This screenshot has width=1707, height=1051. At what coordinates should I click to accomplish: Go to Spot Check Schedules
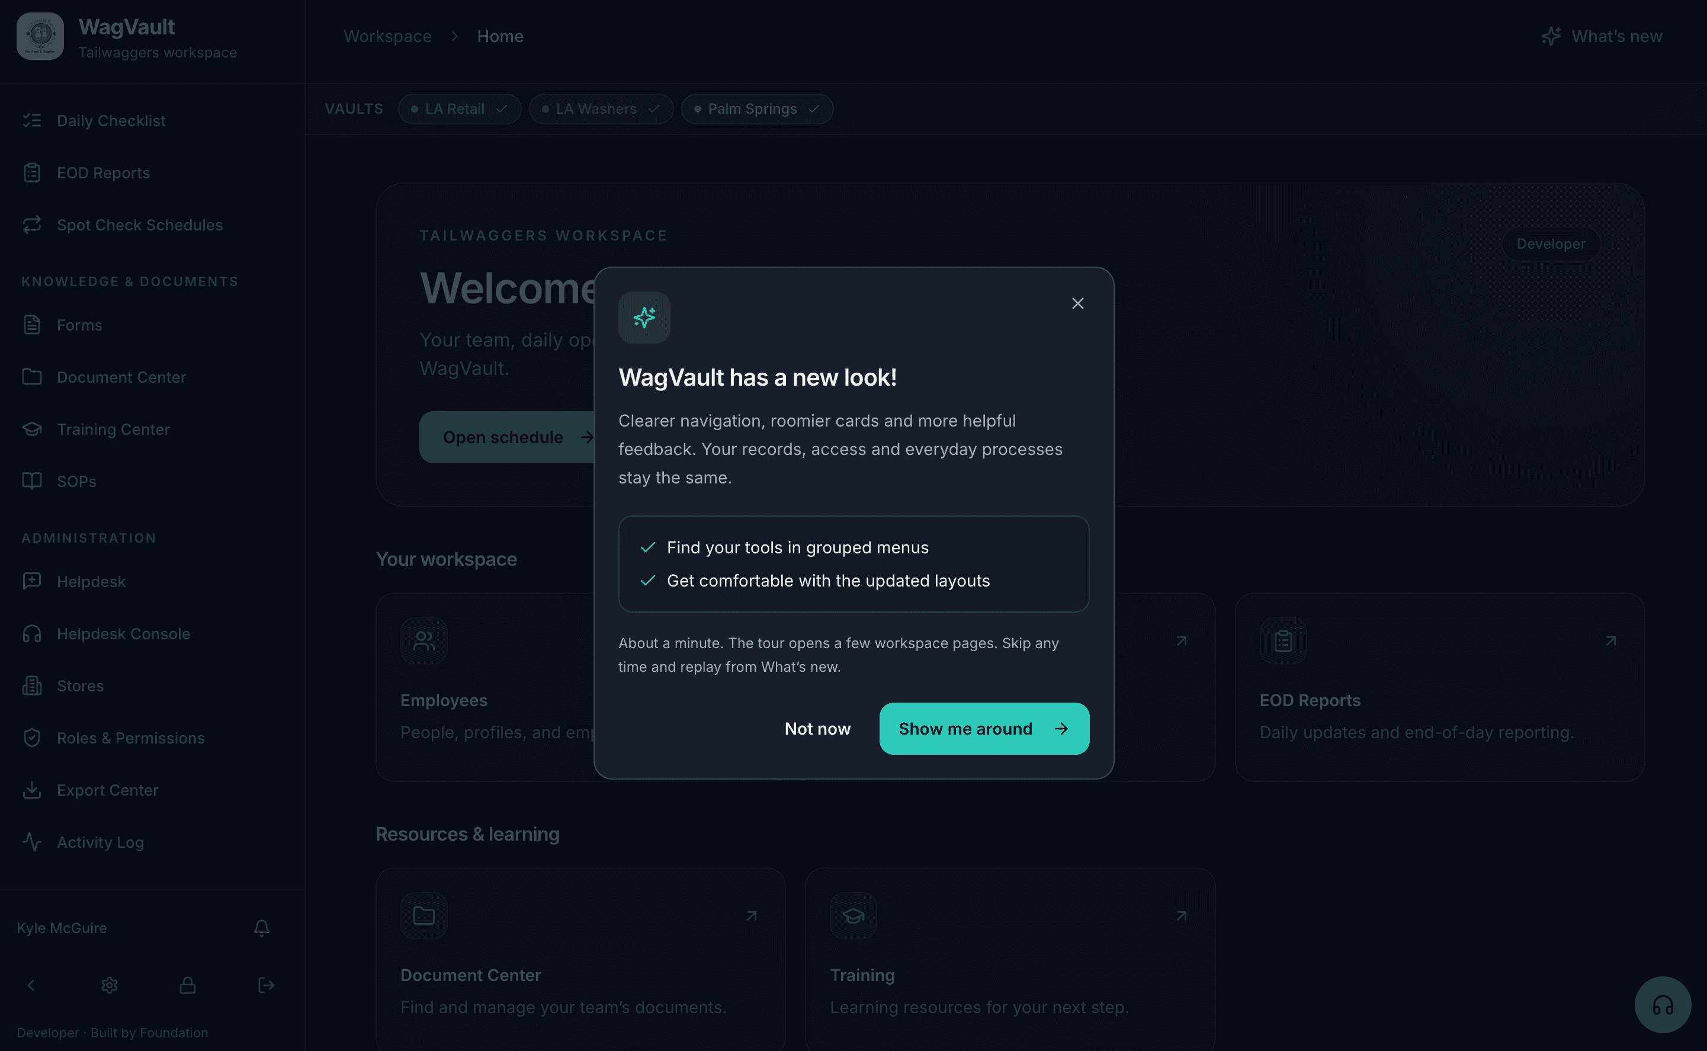pyautogui.click(x=152, y=225)
